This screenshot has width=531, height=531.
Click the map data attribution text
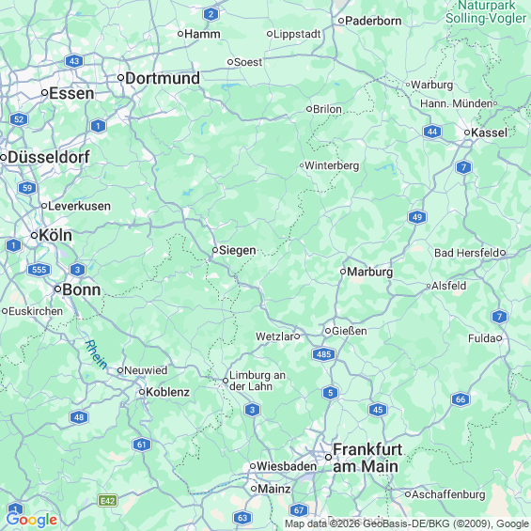tap(407, 523)
